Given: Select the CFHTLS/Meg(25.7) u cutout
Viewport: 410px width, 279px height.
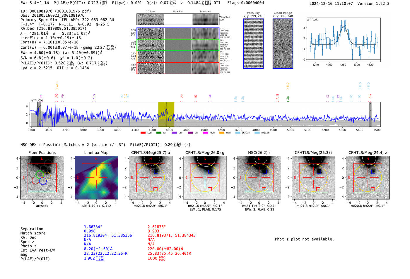Looking at the screenshot, I should point(151,177).
